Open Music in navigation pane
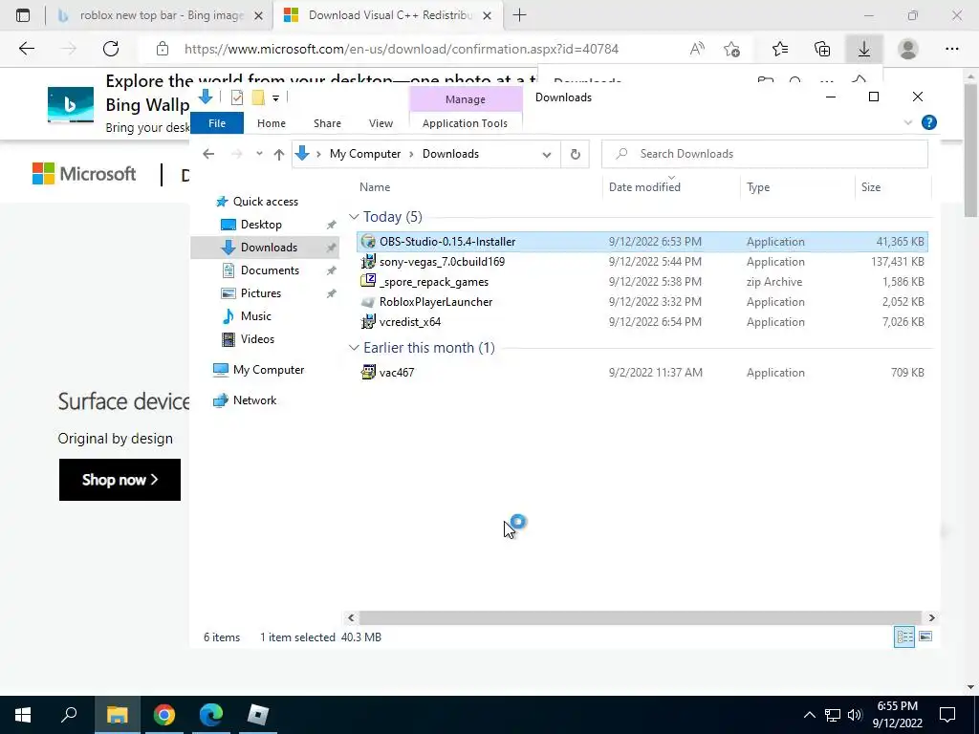 click(256, 316)
